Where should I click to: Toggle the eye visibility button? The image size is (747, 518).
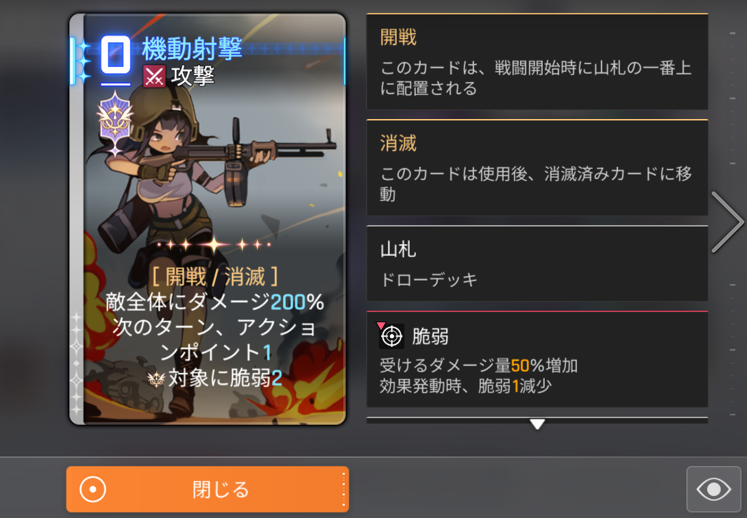713,489
